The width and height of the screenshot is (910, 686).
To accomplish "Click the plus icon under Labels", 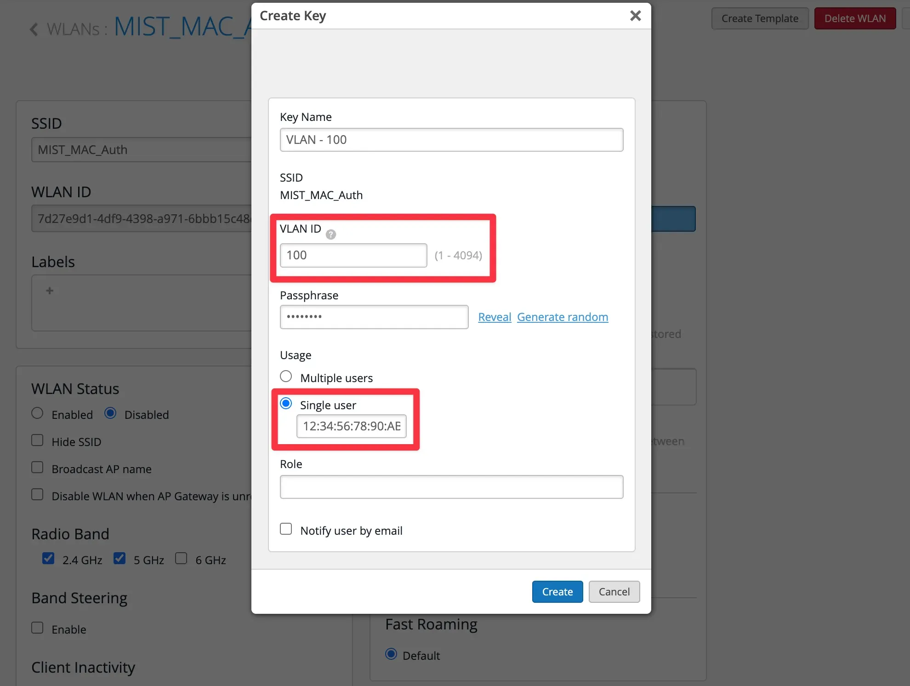I will click(50, 291).
